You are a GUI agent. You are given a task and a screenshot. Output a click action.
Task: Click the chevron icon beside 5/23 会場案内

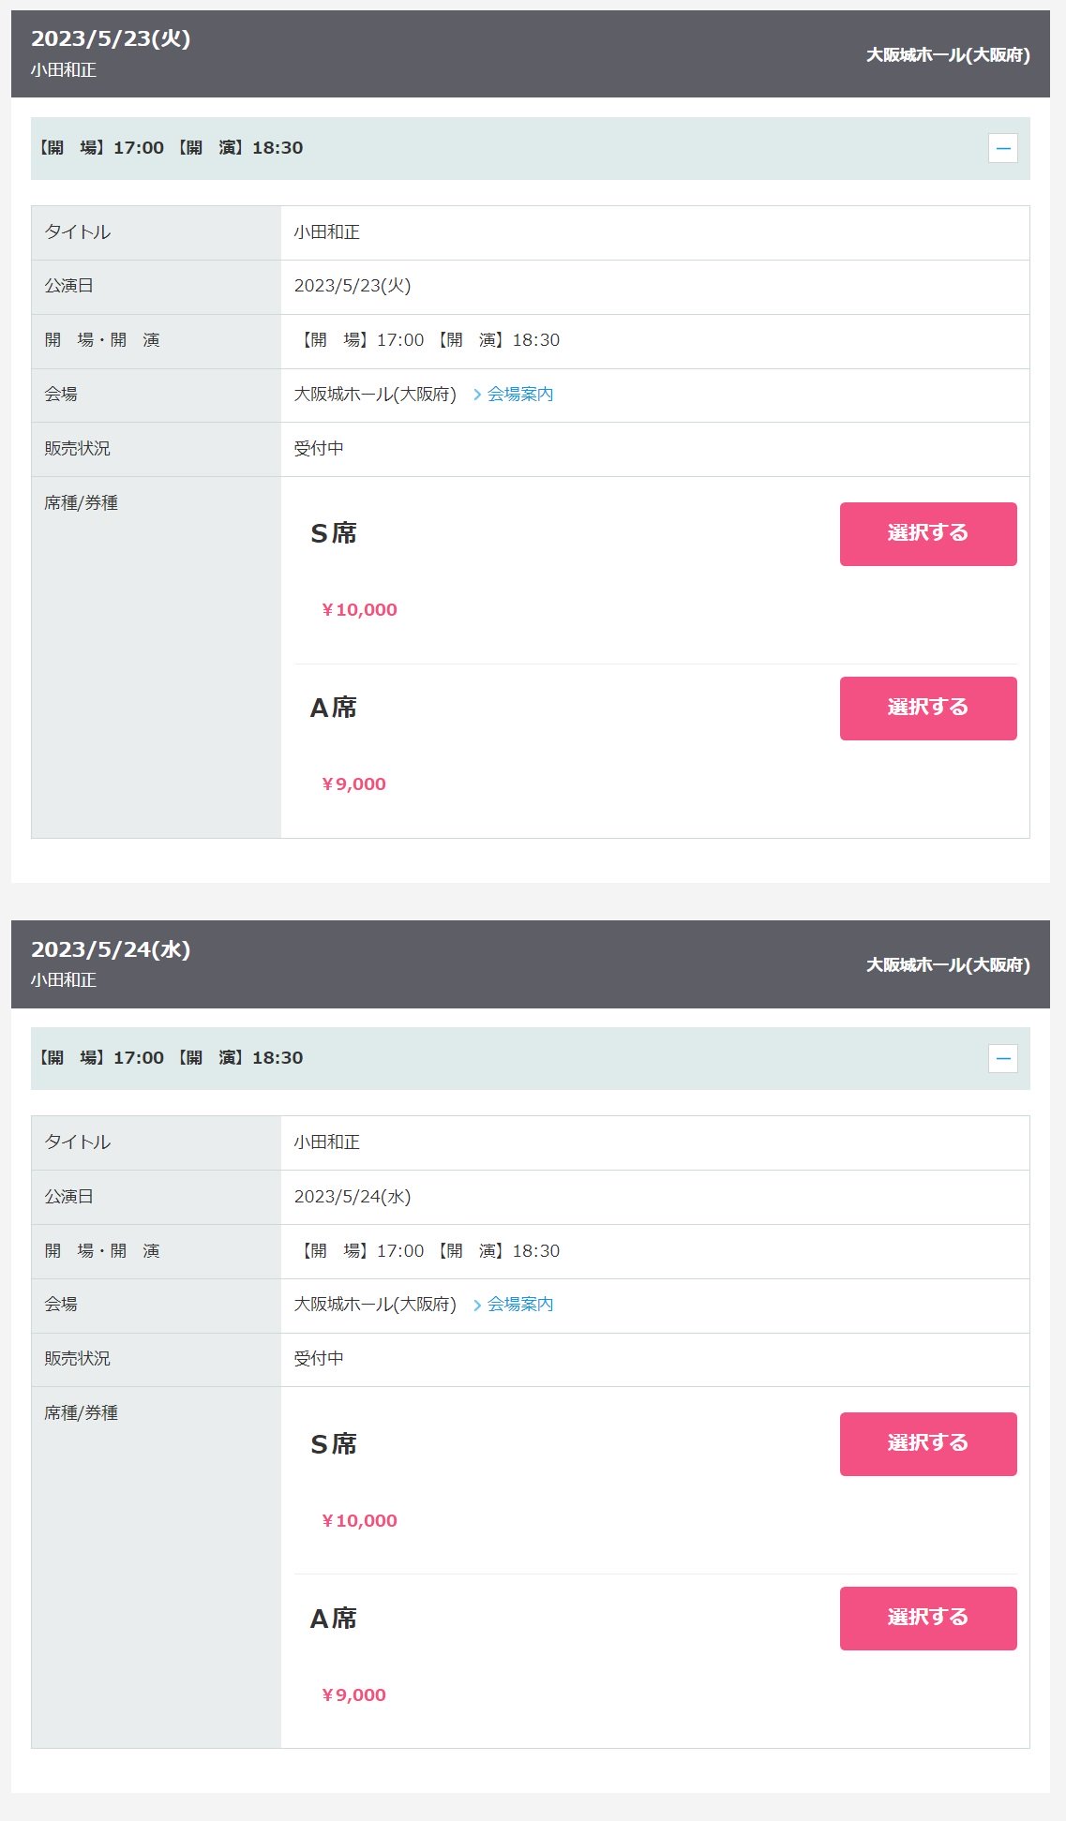tap(477, 395)
